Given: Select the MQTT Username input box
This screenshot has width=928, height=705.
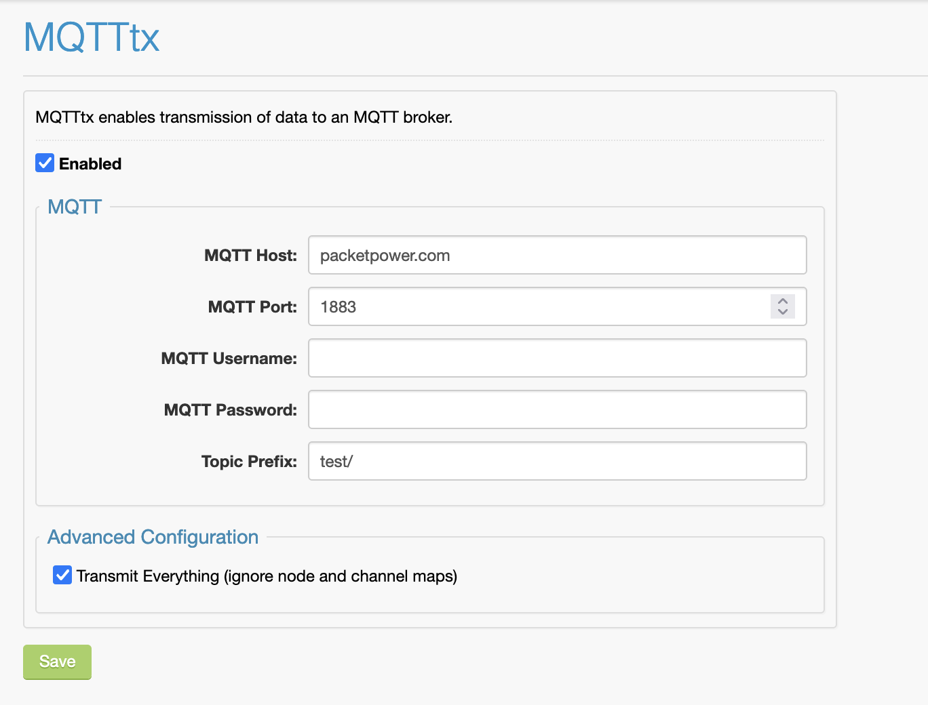Looking at the screenshot, I should 556,359.
